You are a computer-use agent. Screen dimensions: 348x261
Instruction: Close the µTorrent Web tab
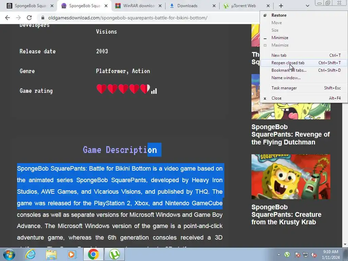pos(268,6)
